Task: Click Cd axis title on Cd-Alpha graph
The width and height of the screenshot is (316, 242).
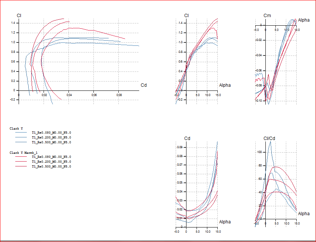Action: click(187, 138)
